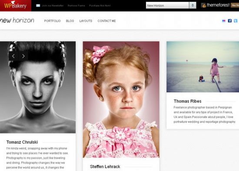Click the next slide arrow on portrait
Image resolution: width=239 pixels, height=171 pixels.
23,56
